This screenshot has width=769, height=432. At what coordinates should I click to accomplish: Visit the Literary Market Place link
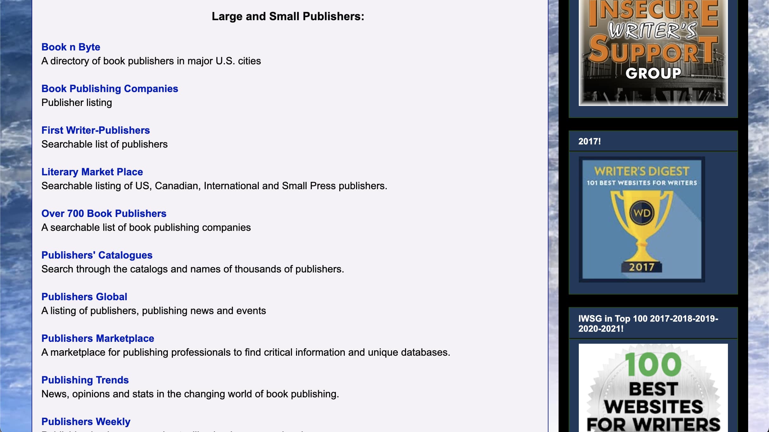click(92, 172)
